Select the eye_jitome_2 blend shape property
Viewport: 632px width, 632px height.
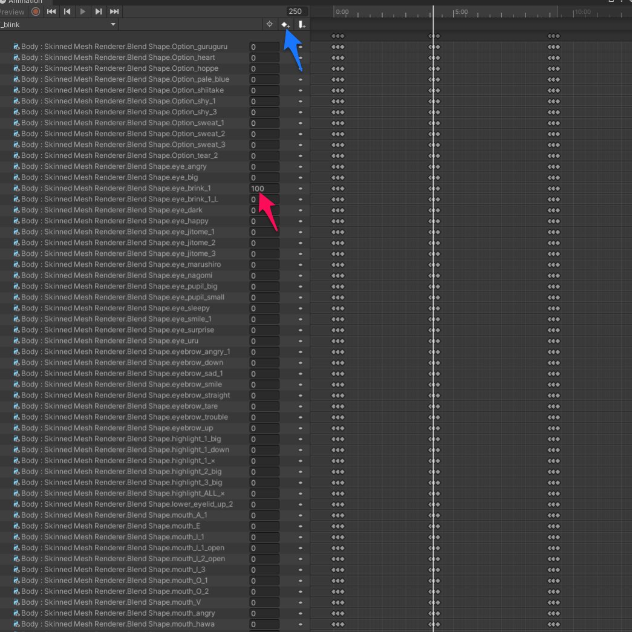click(118, 243)
